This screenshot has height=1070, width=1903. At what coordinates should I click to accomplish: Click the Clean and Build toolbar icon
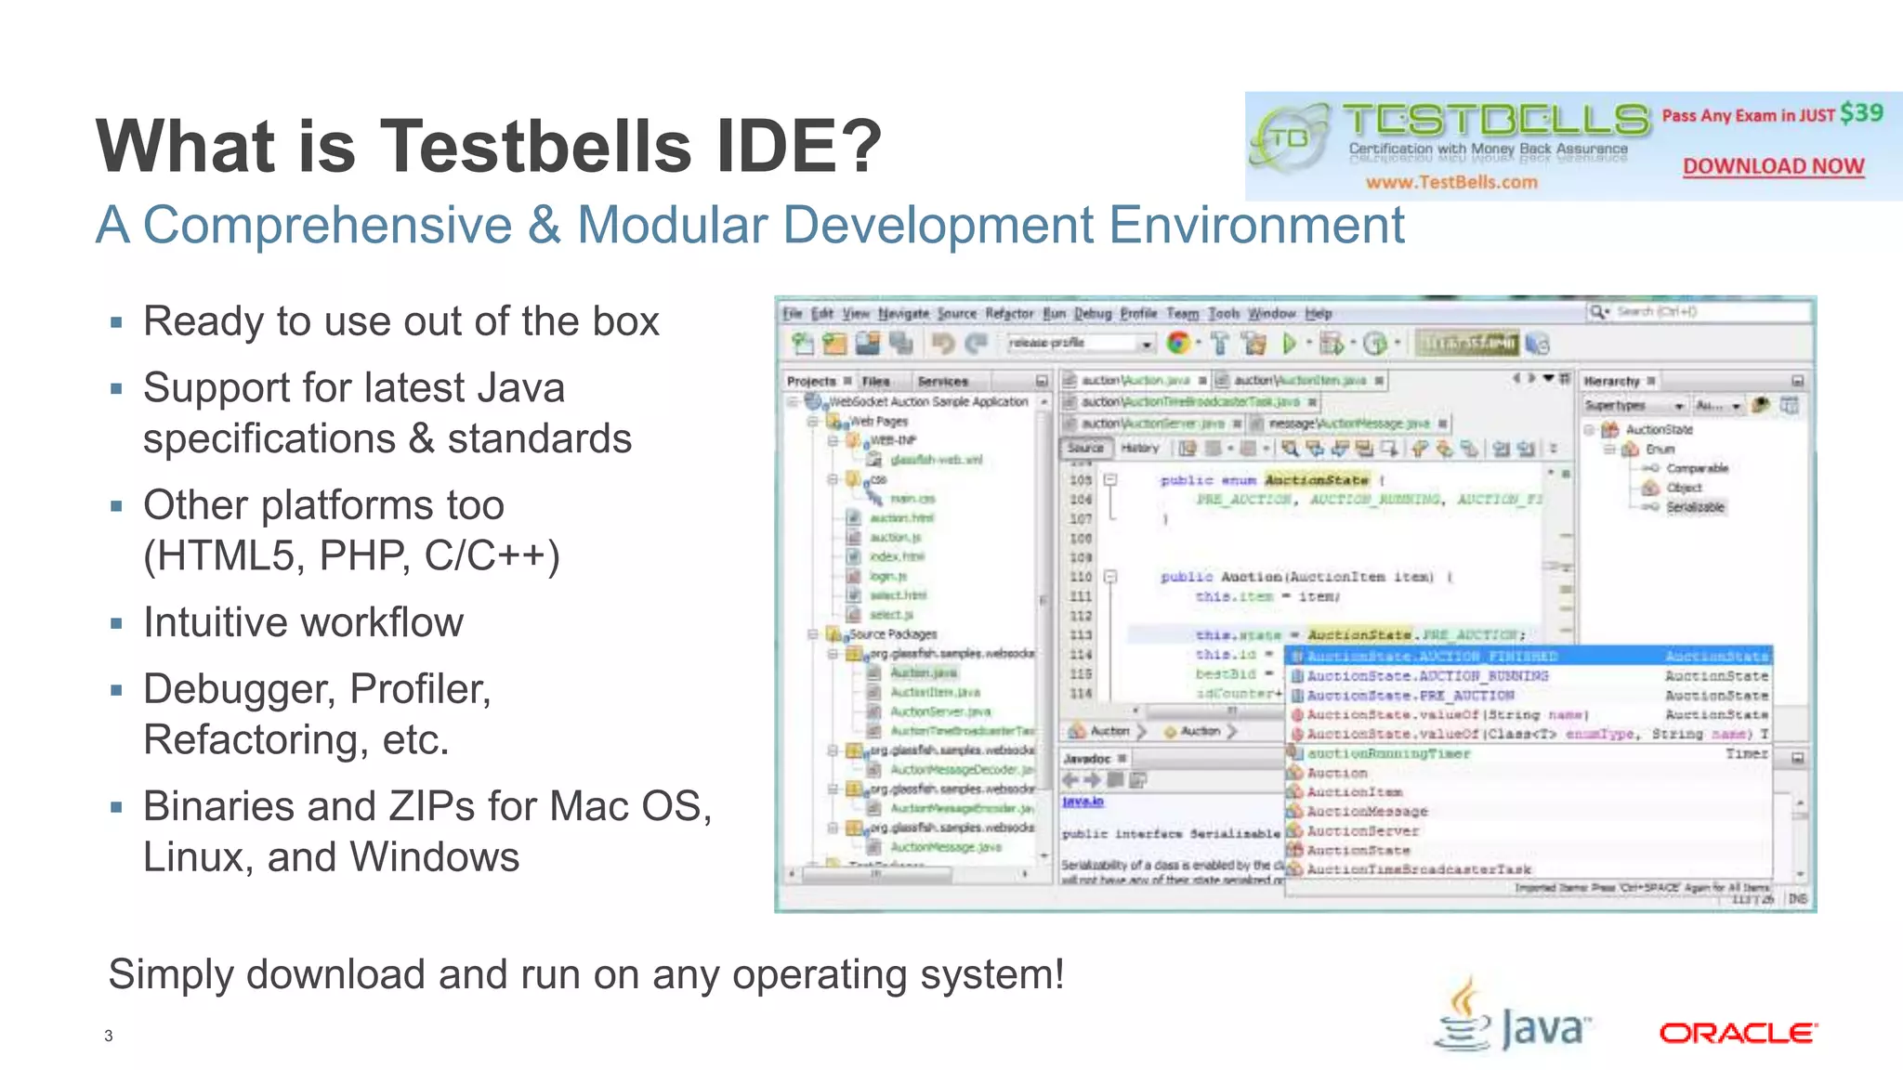click(x=1254, y=342)
